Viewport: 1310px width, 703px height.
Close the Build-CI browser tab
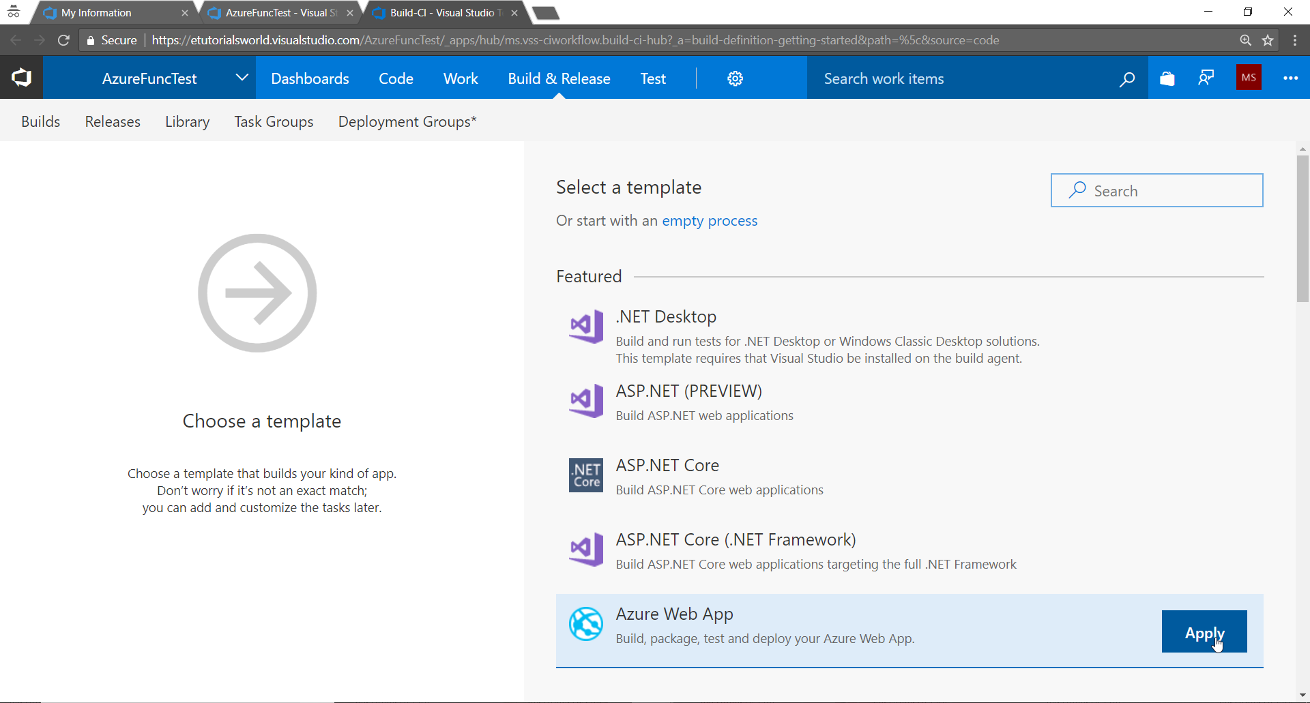click(x=514, y=13)
